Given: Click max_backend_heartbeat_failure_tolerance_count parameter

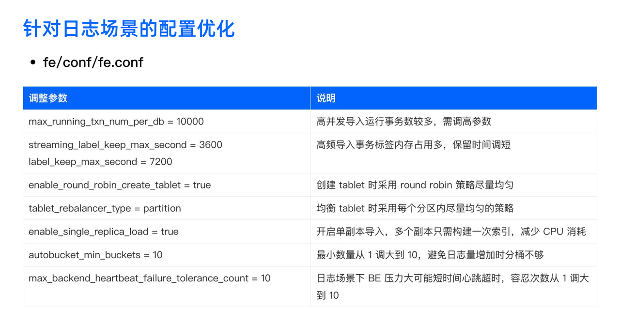Looking at the screenshot, I should (149, 278).
